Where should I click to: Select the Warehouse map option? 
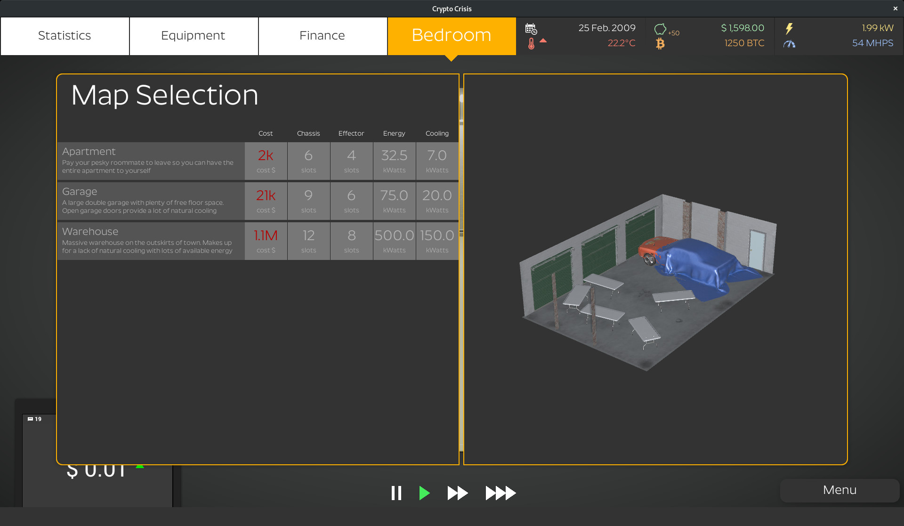point(151,241)
